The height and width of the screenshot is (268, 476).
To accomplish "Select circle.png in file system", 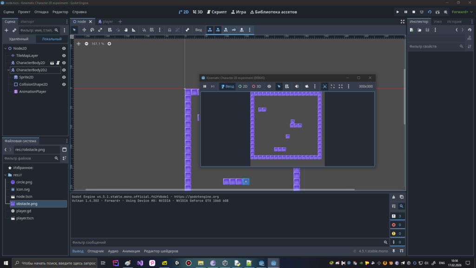I will pos(24,182).
